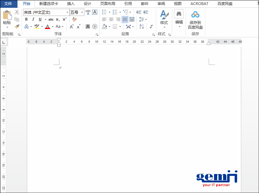259x193 pixels.
Task: Click the Sort icon in paragraph group
Action: [141, 27]
